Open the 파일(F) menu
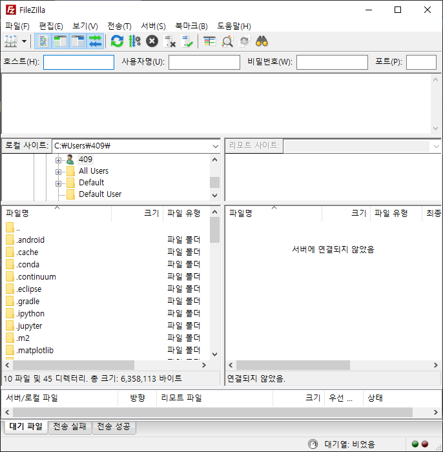Viewport: 443px width, 452px height. (17, 26)
